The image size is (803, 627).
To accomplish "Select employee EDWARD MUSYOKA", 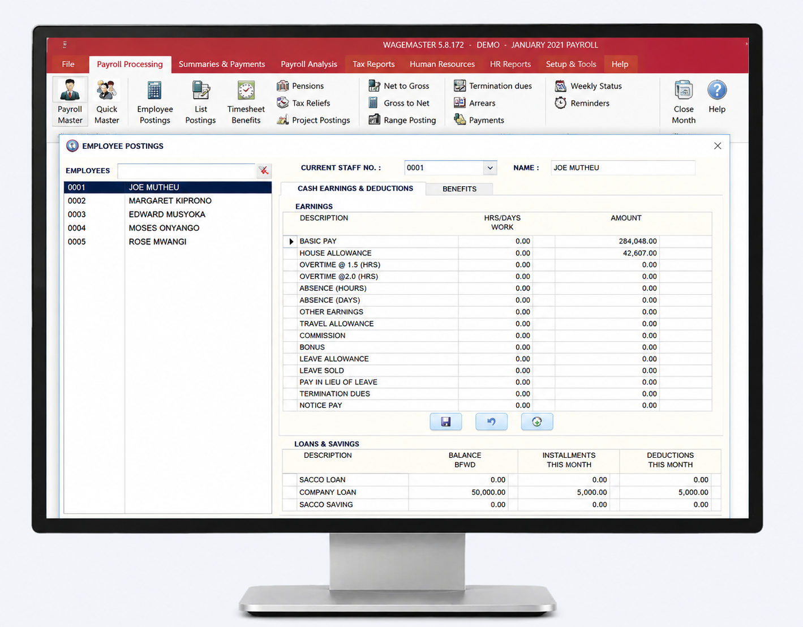I will point(168,214).
